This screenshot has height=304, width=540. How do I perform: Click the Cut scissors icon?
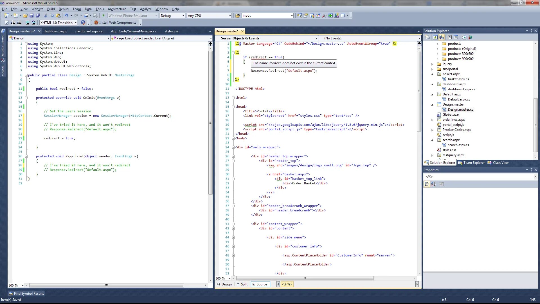(46, 16)
